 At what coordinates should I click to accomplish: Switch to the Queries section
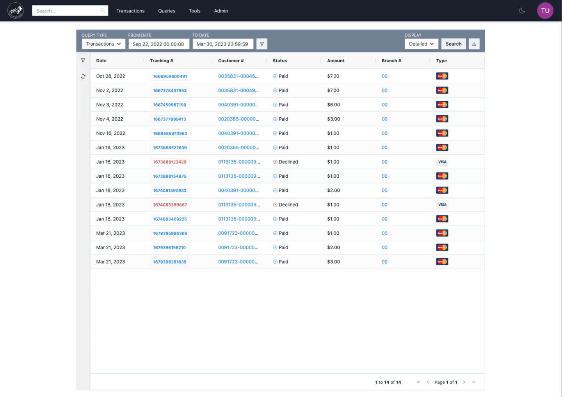coord(167,11)
